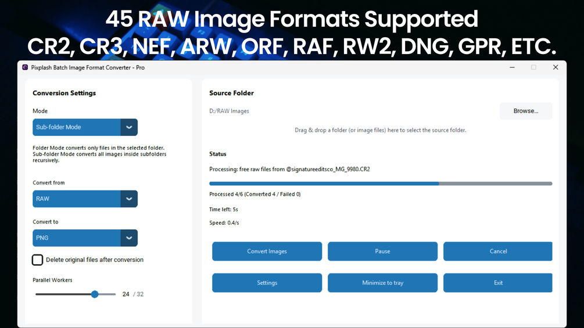Enable Delete original files after conversion checkbox
This screenshot has width=584, height=328.
click(37, 260)
